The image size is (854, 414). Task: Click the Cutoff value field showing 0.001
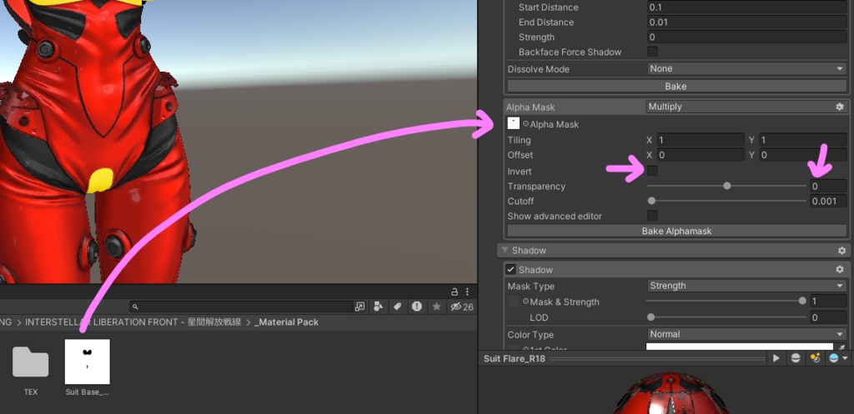pyautogui.click(x=828, y=201)
